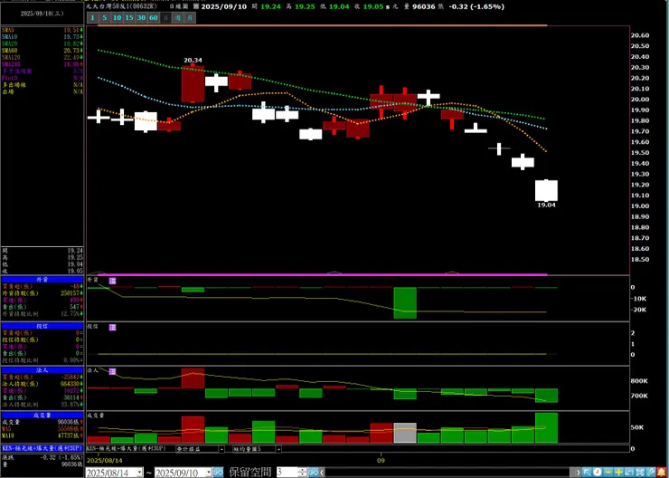Image resolution: width=669 pixels, height=478 pixels.
Task: Click the clock icon in bottom toolbar
Action: click(598, 472)
